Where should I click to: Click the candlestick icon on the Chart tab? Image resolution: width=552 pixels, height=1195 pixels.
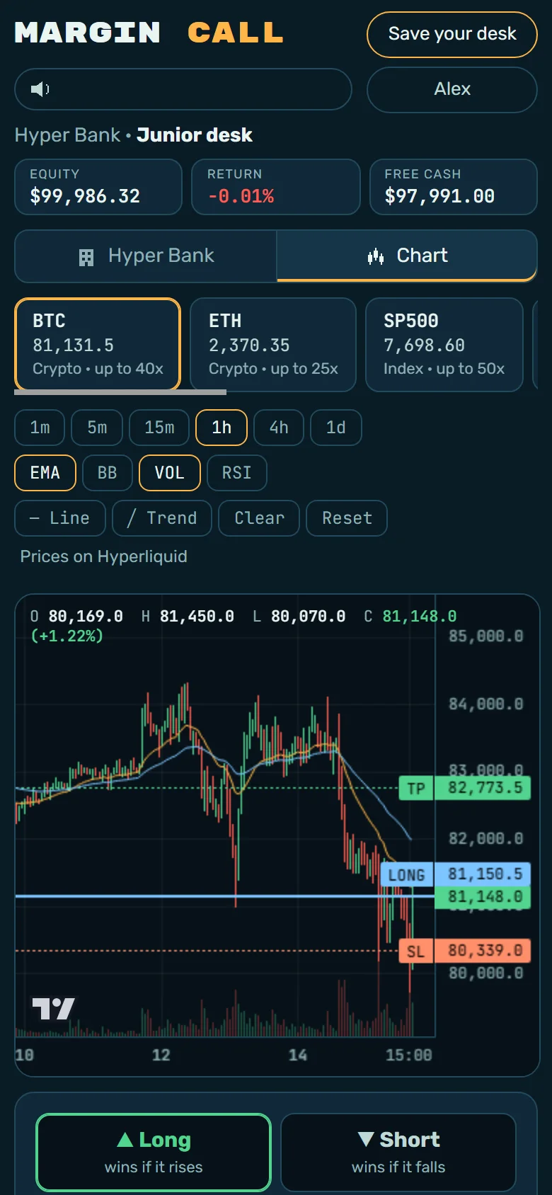click(376, 256)
